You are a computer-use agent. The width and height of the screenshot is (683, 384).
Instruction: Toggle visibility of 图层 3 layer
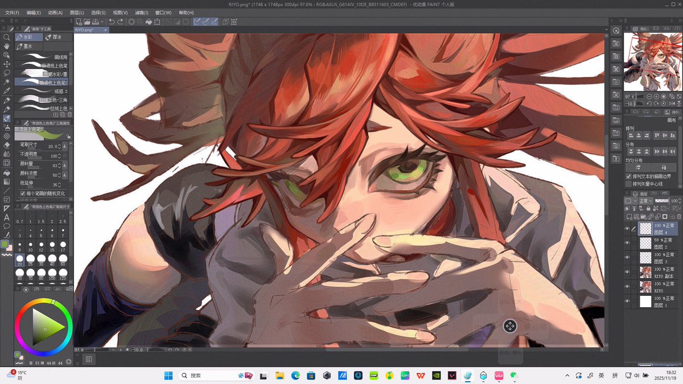point(627,257)
